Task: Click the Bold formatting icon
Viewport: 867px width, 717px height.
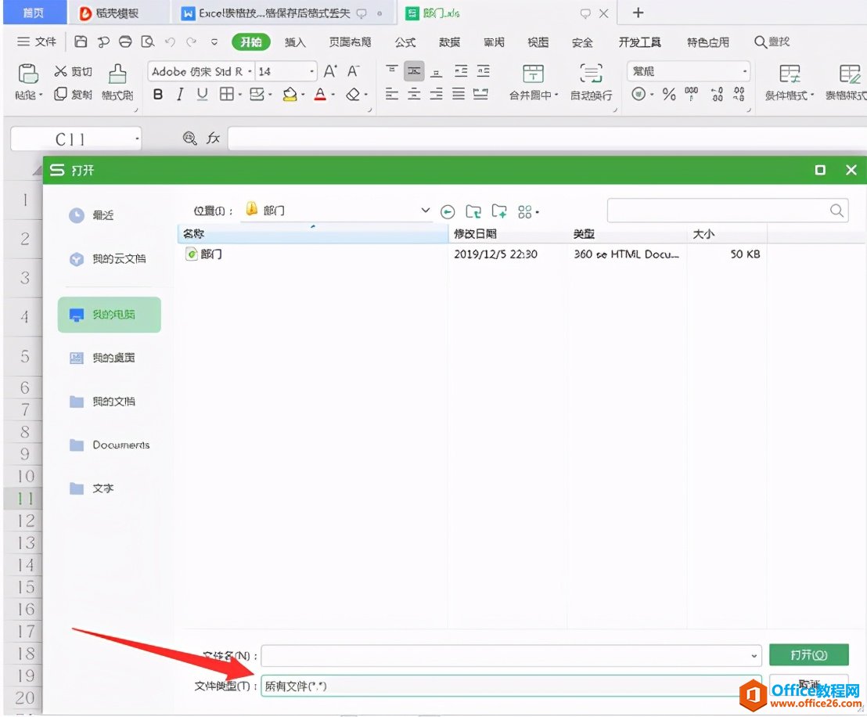Action: coord(158,95)
